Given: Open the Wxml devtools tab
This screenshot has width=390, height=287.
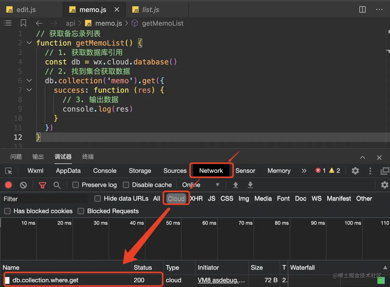Looking at the screenshot, I should point(35,171).
